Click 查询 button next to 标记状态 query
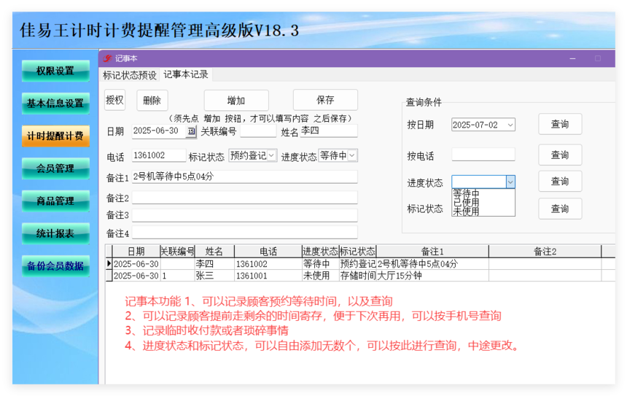 pos(560,209)
